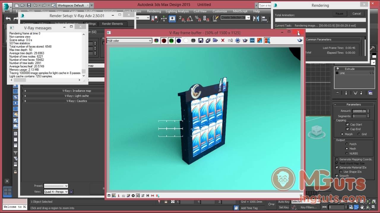Select the Grid capping option
Viewport: 380px width, 213px height.
(359, 134)
